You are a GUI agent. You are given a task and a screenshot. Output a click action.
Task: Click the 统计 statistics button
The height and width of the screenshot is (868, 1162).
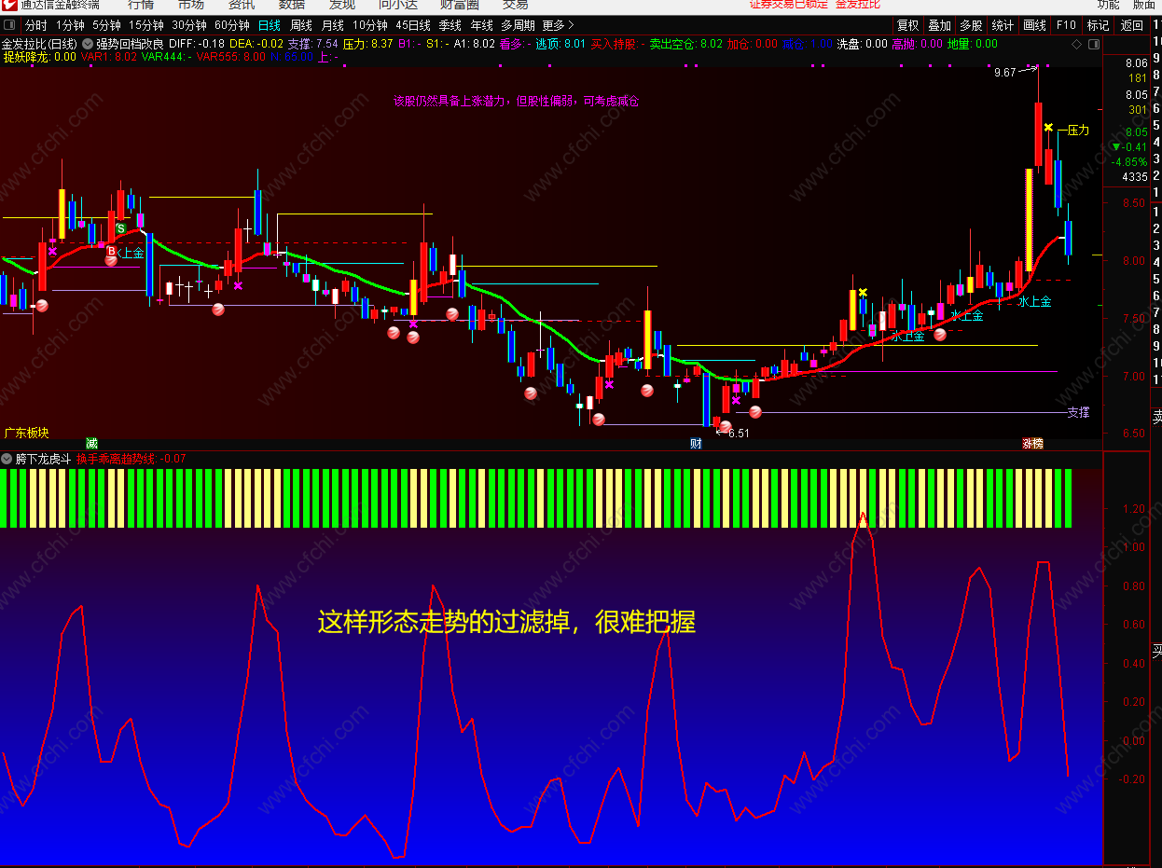click(x=1003, y=25)
